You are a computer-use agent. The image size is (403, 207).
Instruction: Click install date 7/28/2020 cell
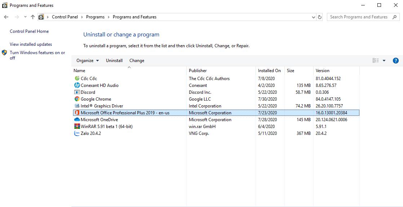pos(267,120)
